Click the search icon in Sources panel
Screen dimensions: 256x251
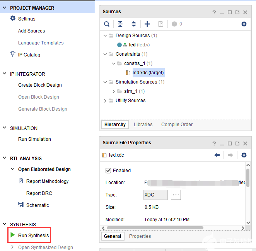(107, 24)
